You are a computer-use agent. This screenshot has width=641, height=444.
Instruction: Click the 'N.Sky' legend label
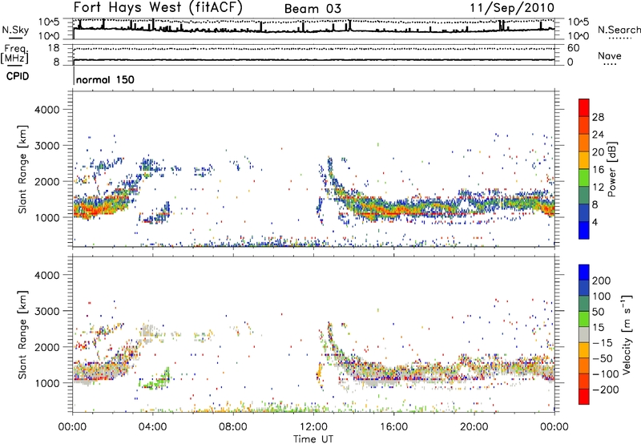pos(15,30)
